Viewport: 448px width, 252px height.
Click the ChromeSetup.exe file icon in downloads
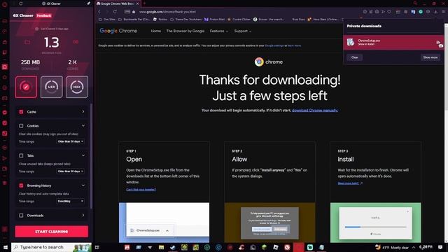click(351, 42)
